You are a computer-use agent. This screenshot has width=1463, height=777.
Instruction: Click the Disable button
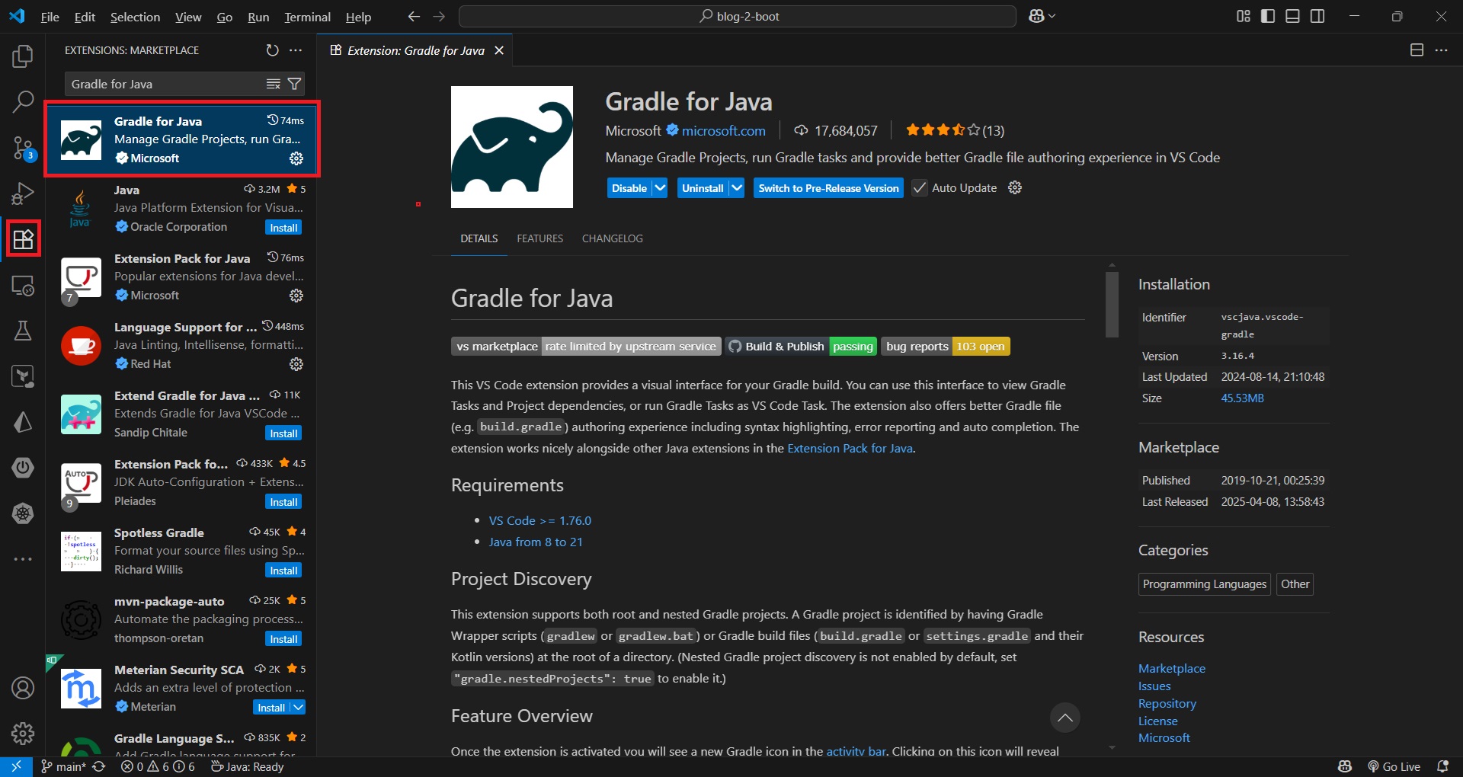coord(629,187)
